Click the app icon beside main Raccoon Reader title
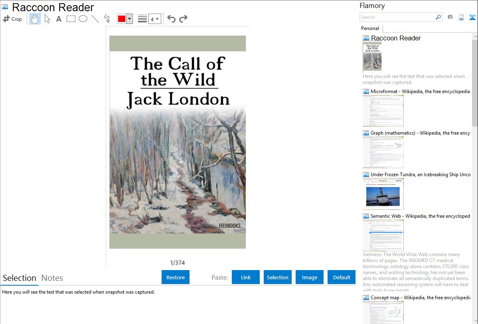Screen dimensions: 478x324 [x=5, y=7]
